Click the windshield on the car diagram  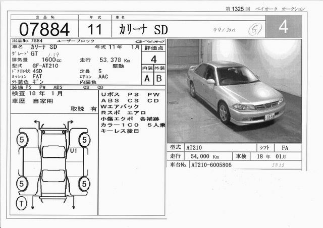53,152
